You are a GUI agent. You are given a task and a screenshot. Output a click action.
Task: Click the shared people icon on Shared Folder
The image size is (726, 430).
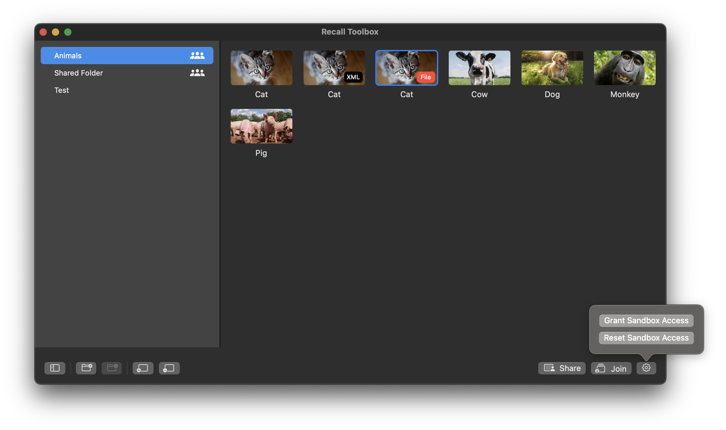coord(197,73)
